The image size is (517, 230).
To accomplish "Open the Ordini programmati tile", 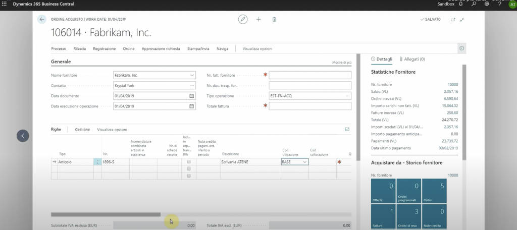I will [x=409, y=191].
